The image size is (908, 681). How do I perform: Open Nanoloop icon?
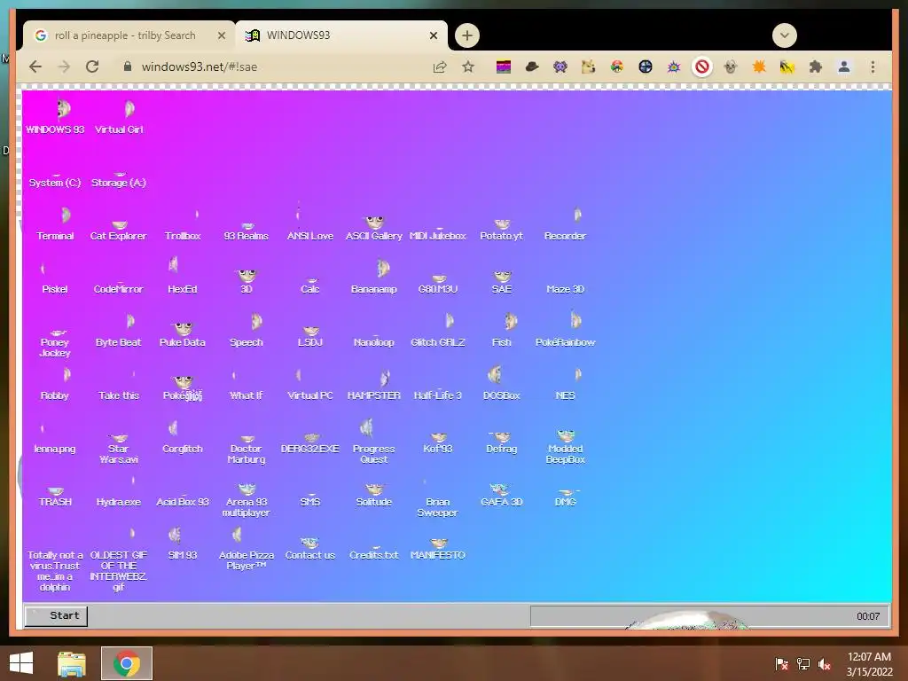click(x=374, y=340)
